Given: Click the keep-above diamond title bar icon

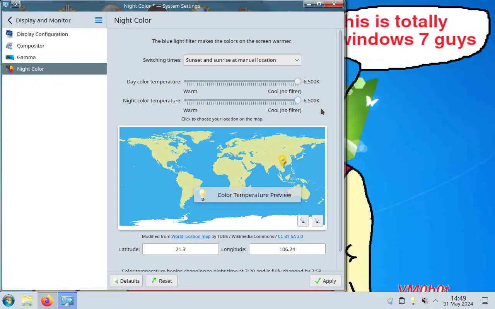Looking at the screenshot, I should (x=15, y=4).
